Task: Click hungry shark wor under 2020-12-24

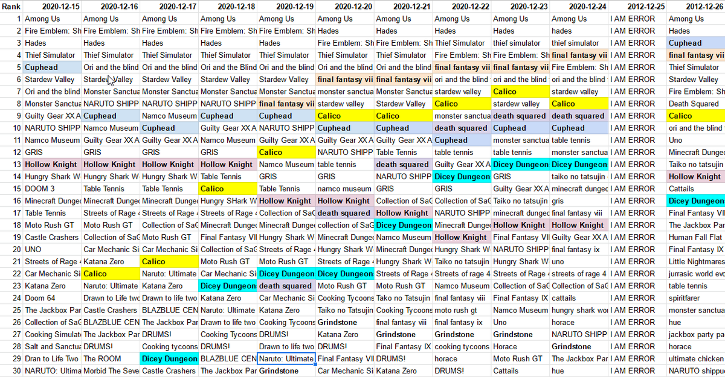Action: (580, 310)
